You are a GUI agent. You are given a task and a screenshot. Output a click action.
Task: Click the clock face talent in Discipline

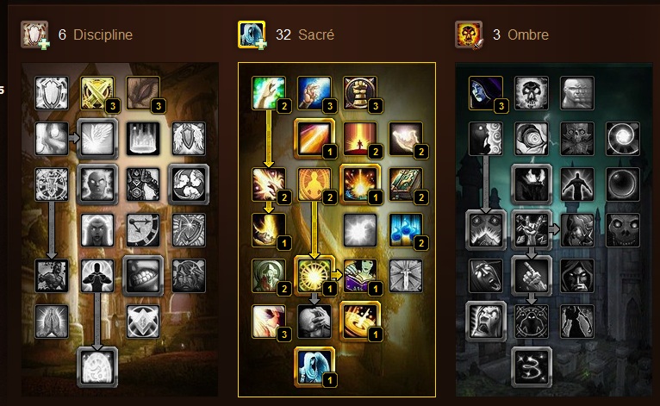(143, 230)
